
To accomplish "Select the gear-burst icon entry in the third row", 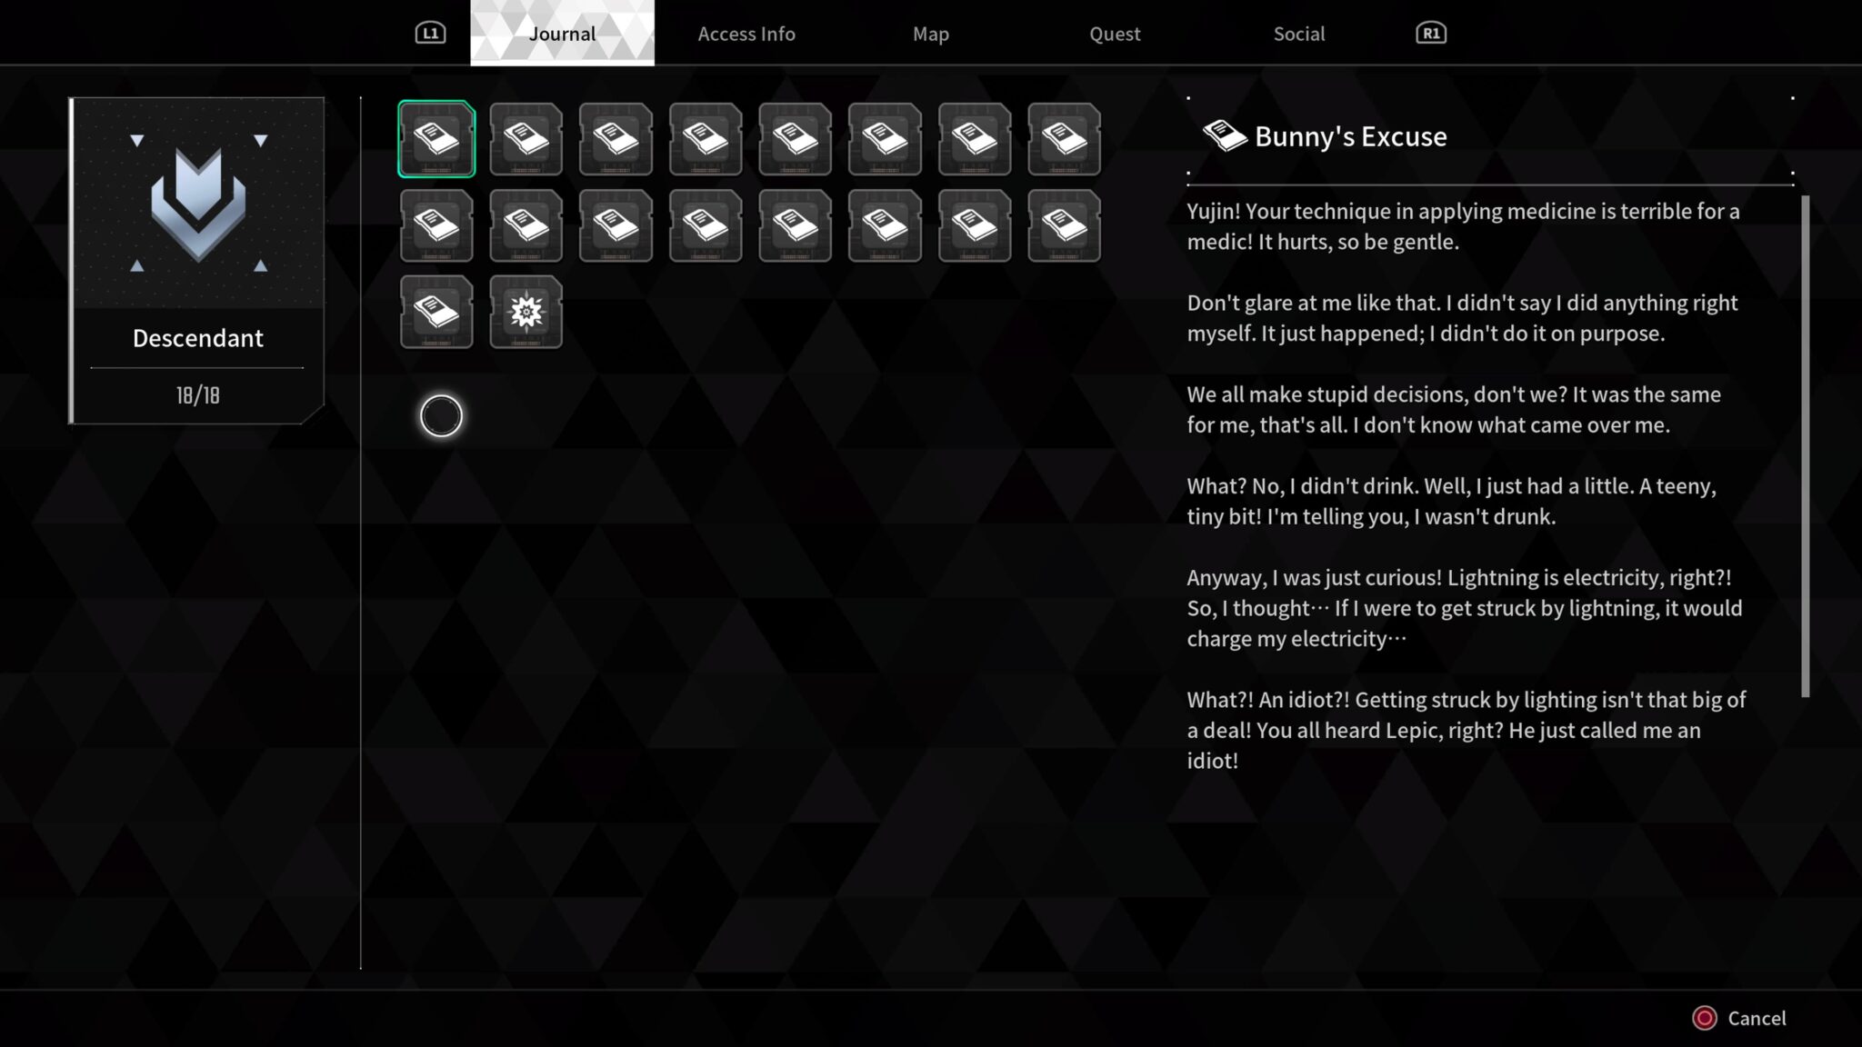I will click(526, 312).
